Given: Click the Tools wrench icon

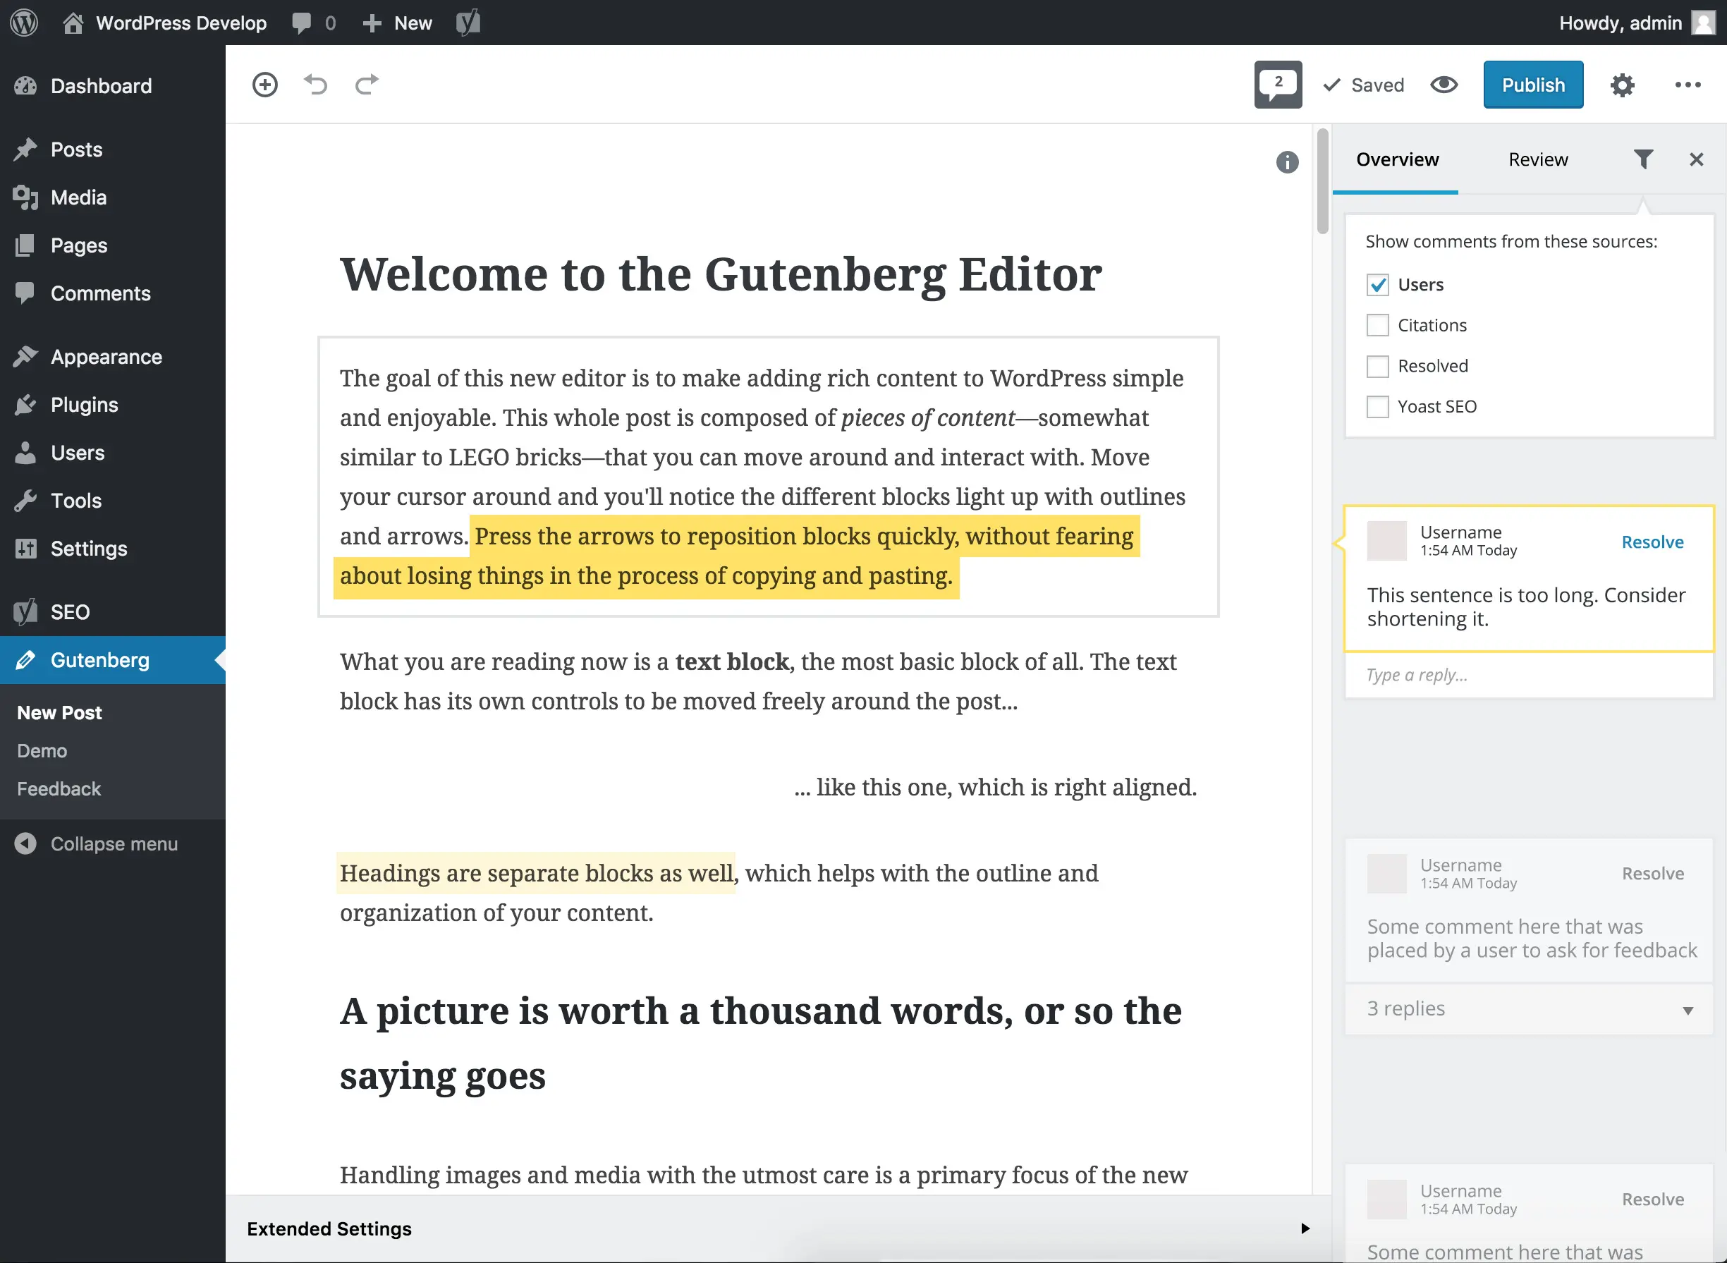Looking at the screenshot, I should (25, 501).
